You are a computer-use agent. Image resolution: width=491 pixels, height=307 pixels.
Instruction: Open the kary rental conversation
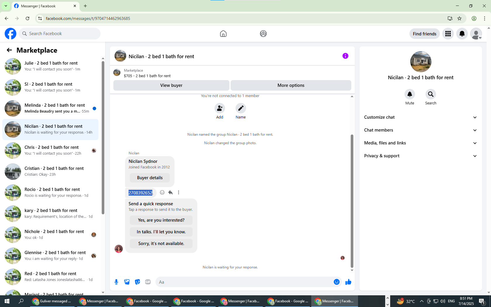coord(51,214)
